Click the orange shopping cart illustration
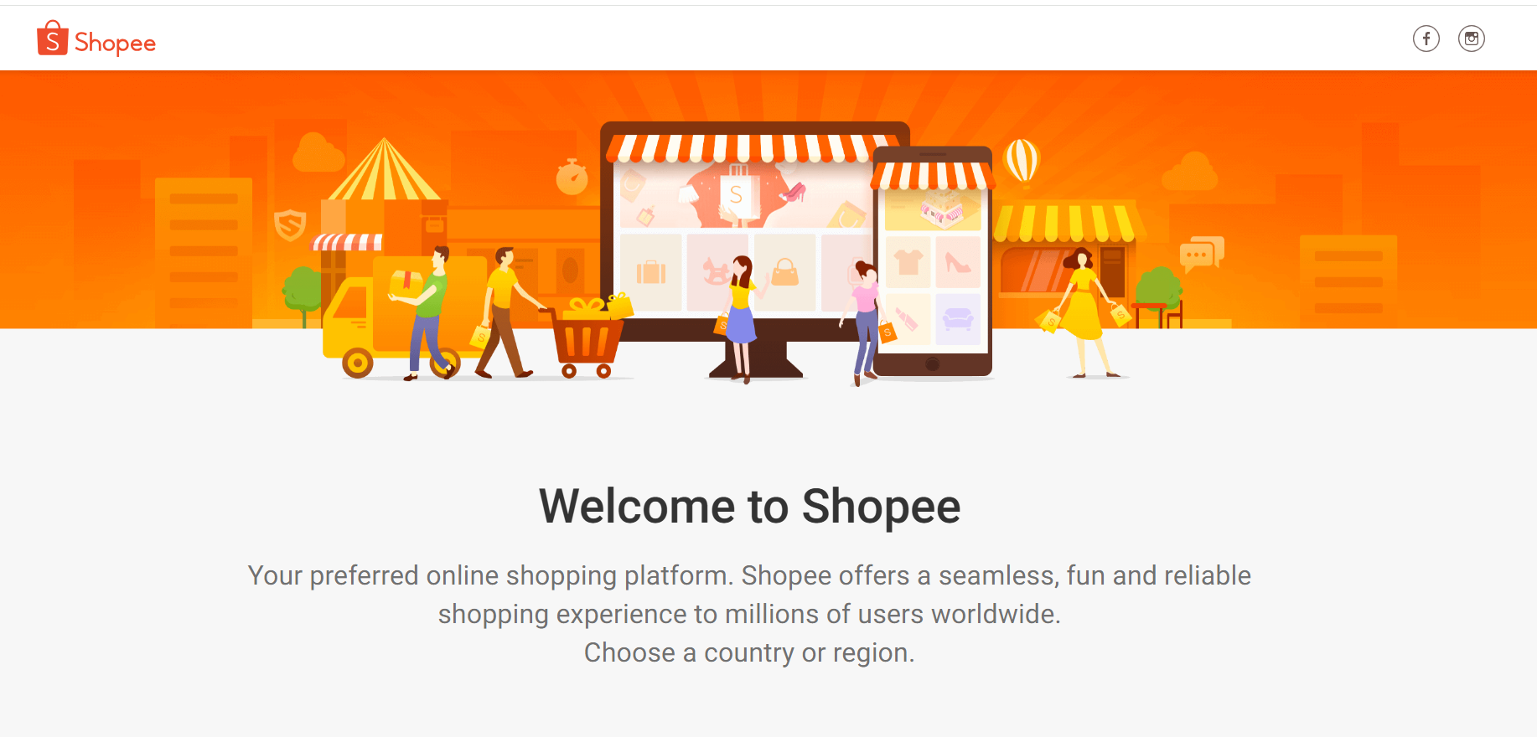This screenshot has width=1537, height=737. [x=588, y=337]
